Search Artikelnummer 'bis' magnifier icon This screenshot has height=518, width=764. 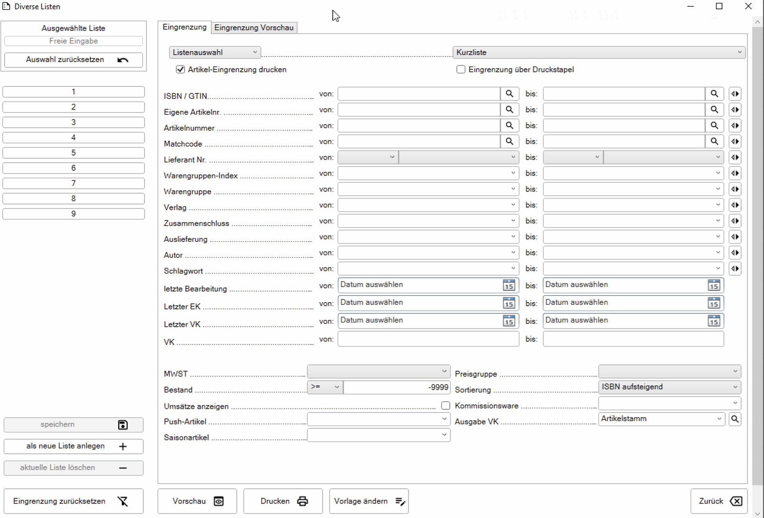[714, 126]
